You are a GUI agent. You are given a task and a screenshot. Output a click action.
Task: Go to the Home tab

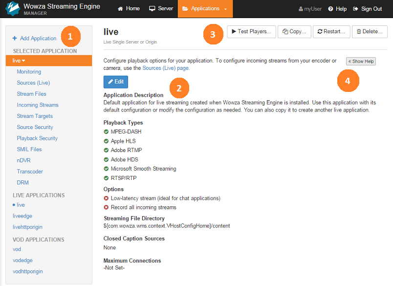[129, 9]
